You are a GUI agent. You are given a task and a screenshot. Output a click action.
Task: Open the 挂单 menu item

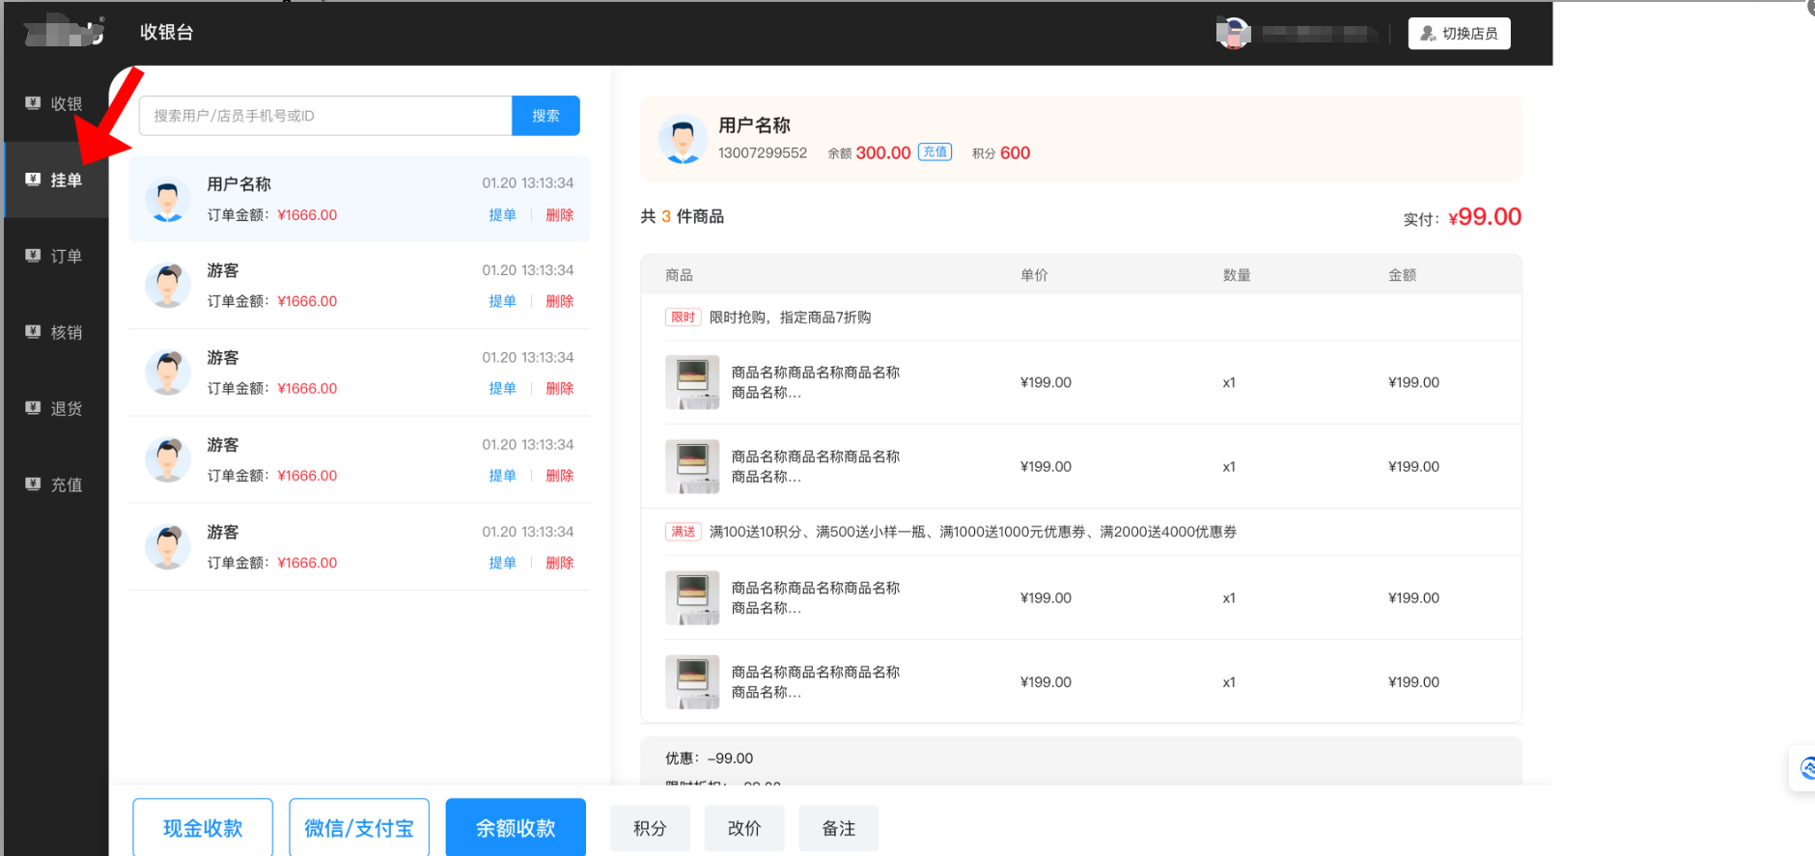coord(66,180)
